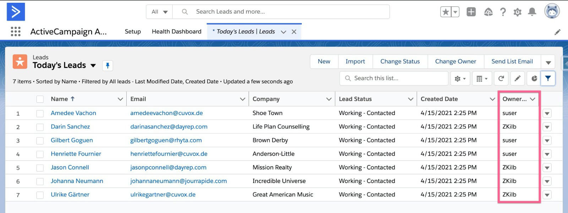Click the magnifier in global search
The image size is (568, 213).
(x=185, y=12)
